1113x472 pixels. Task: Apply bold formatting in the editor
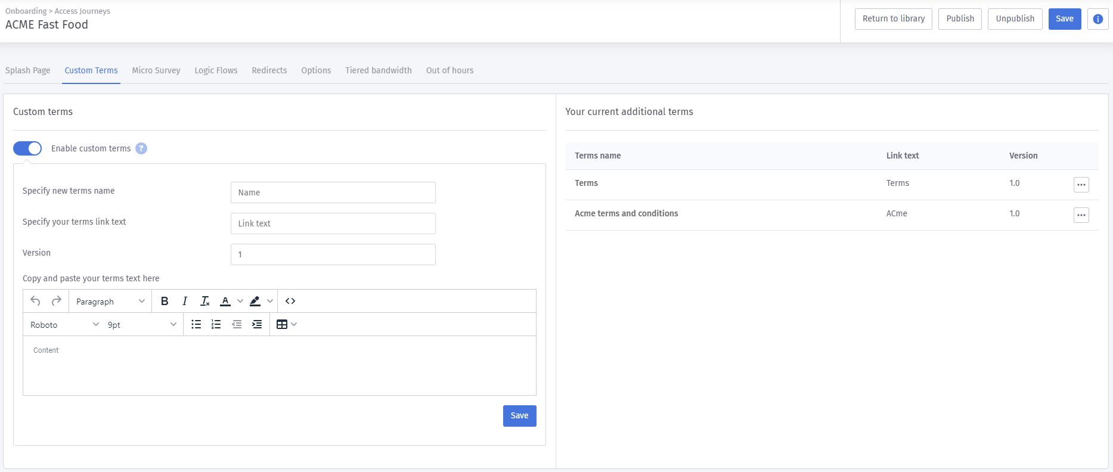[165, 301]
